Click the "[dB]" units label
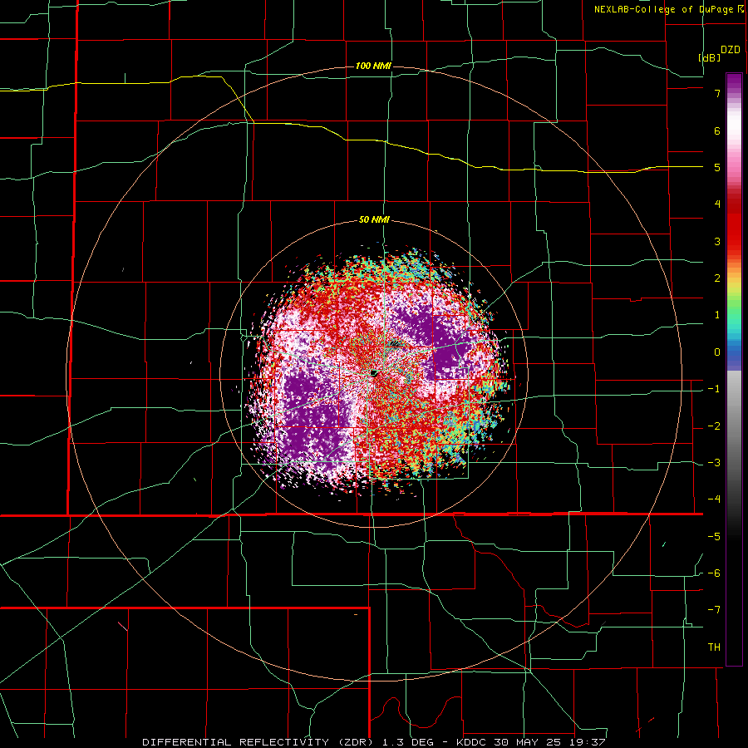Image resolution: width=748 pixels, height=748 pixels. pyautogui.click(x=710, y=57)
